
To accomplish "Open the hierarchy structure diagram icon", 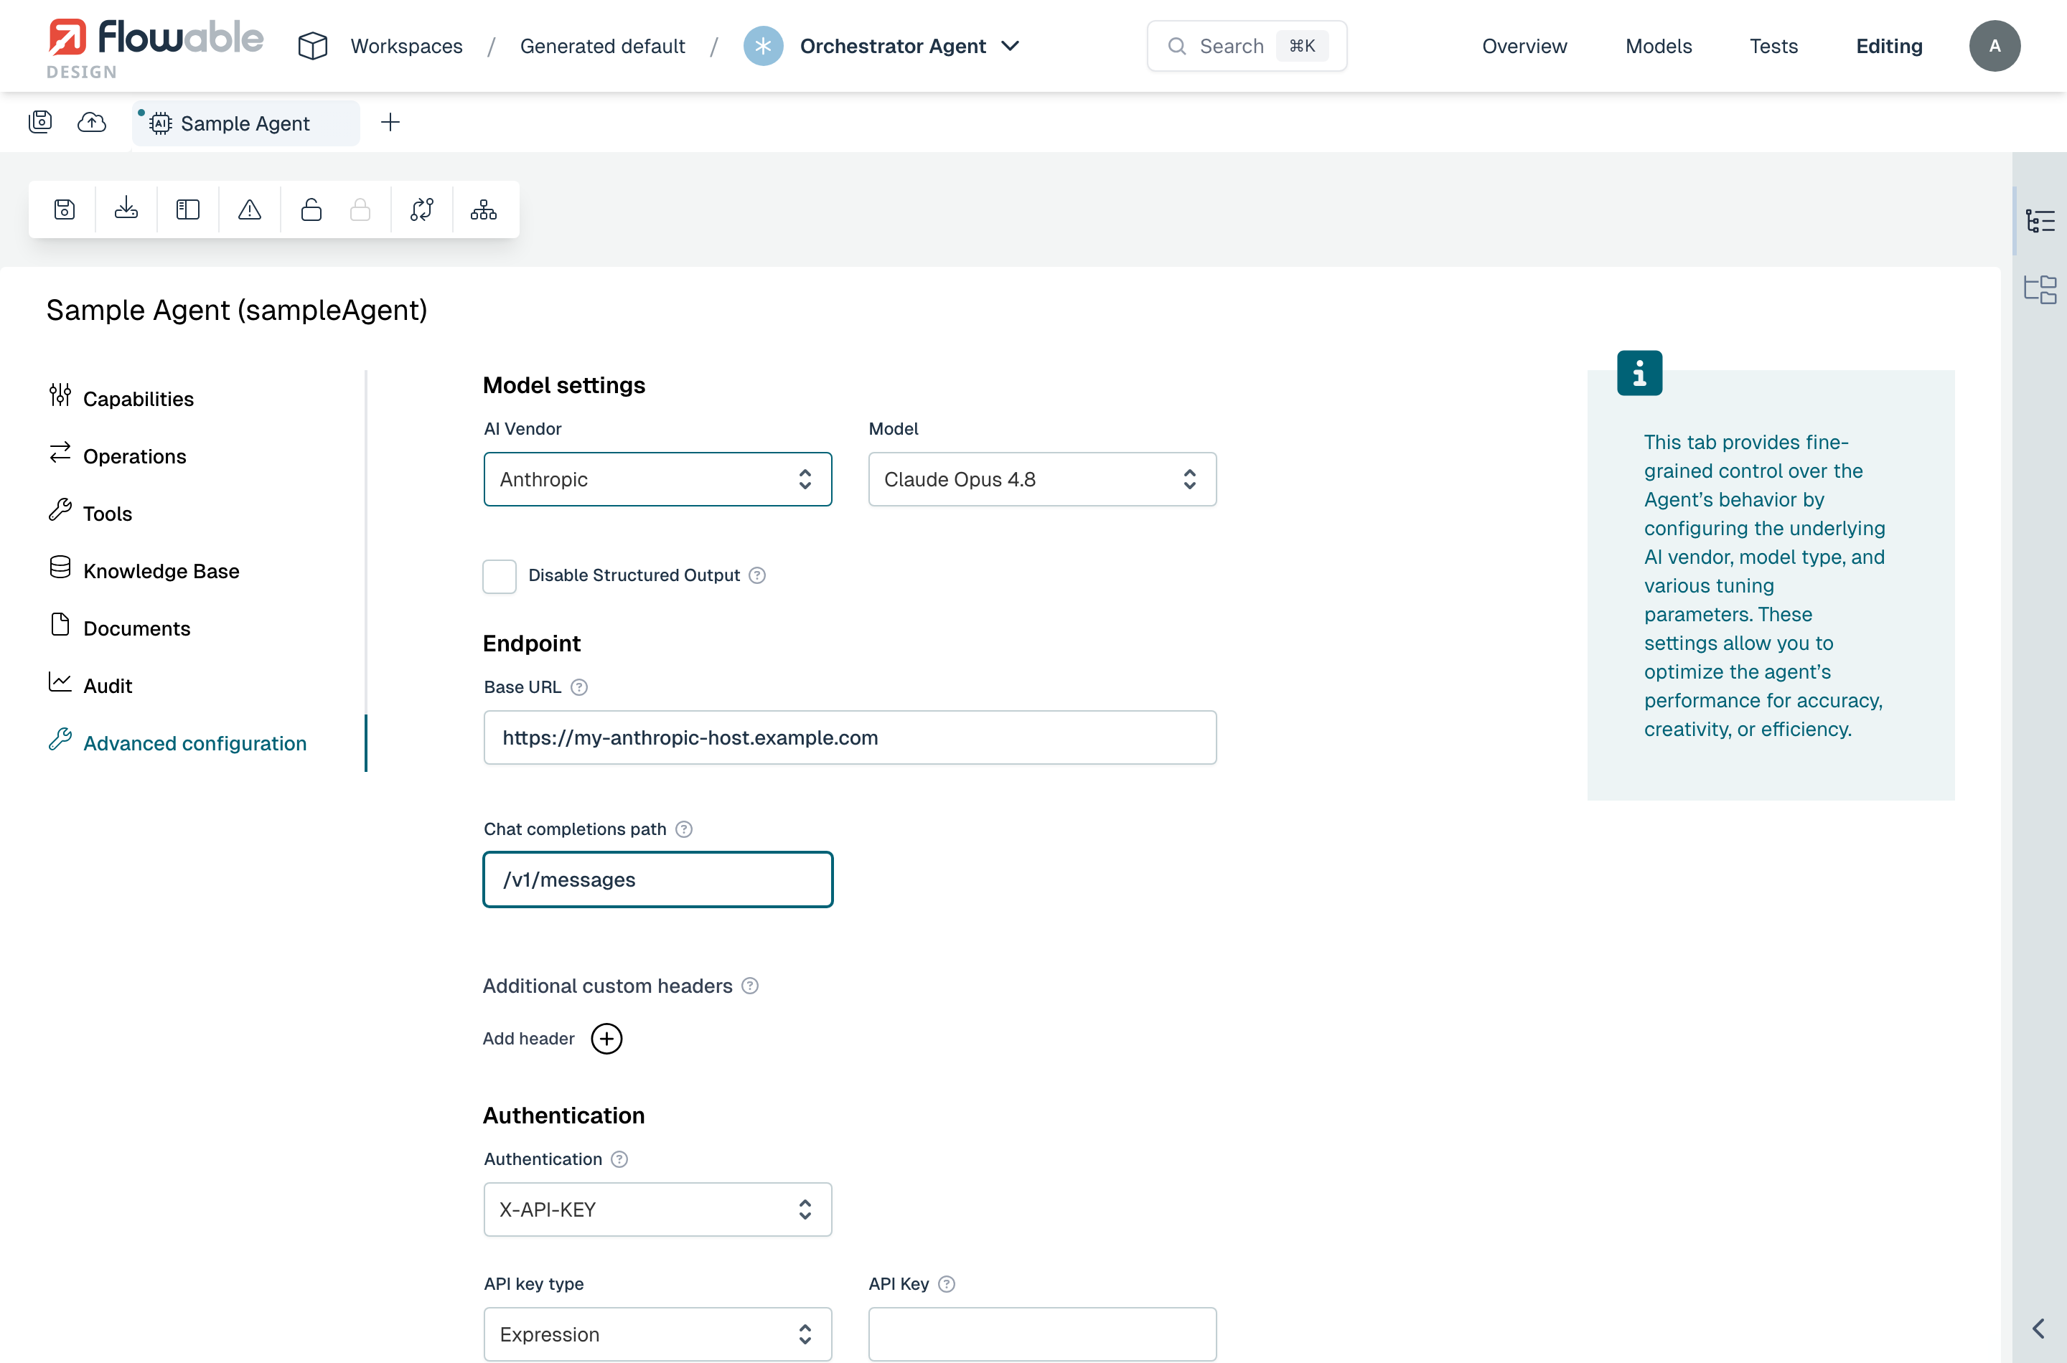I will pyautogui.click(x=484, y=209).
